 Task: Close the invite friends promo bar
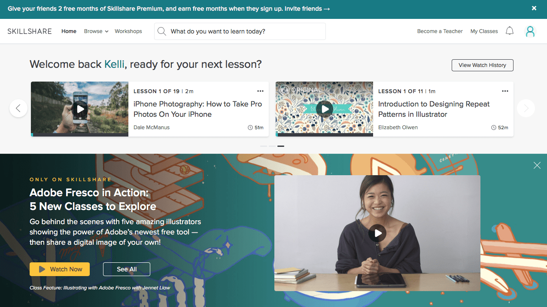(534, 8)
